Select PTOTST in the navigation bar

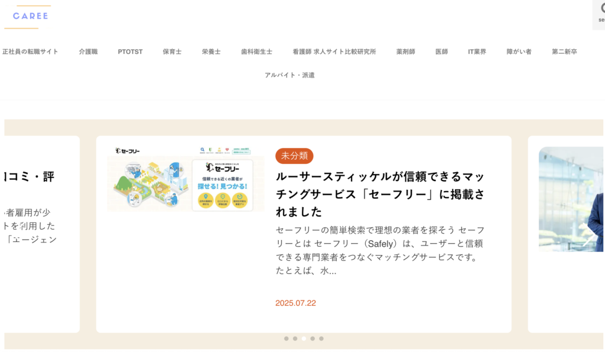click(x=130, y=51)
